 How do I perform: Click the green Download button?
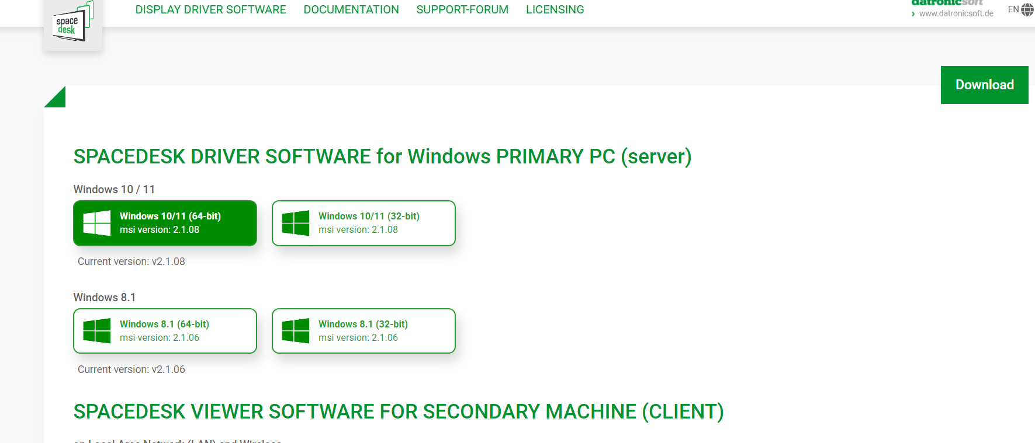click(984, 85)
